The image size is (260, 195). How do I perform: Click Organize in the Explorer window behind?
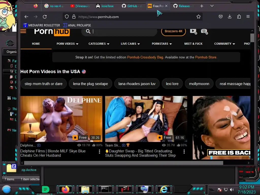pyautogui.click(x=11, y=52)
